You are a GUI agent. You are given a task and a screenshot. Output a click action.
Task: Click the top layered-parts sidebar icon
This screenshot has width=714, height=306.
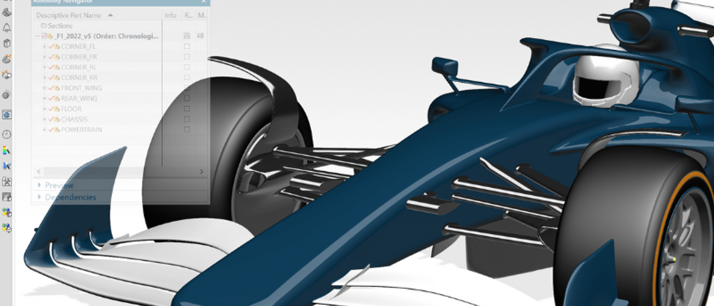click(7, 12)
